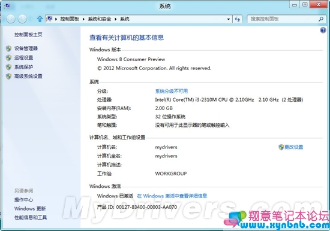Viewport: 330px width, 231px height.
Task: Open 高级系统设置 link
Action: click(x=28, y=76)
